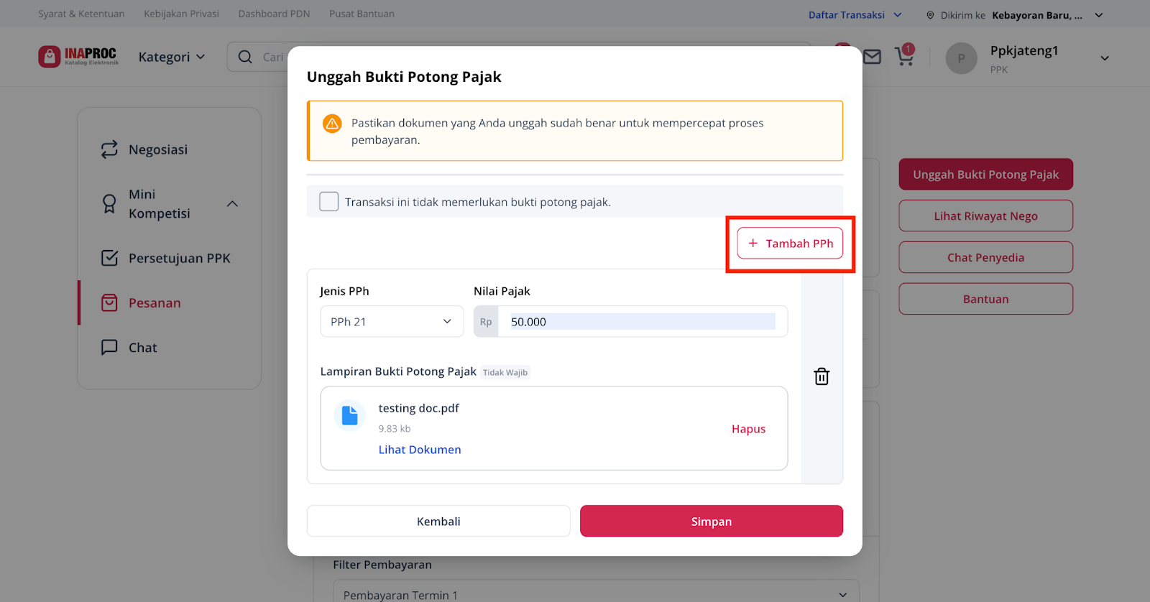This screenshot has width=1150, height=602.
Task: Open the Lihat Dokumen link
Action: click(420, 450)
